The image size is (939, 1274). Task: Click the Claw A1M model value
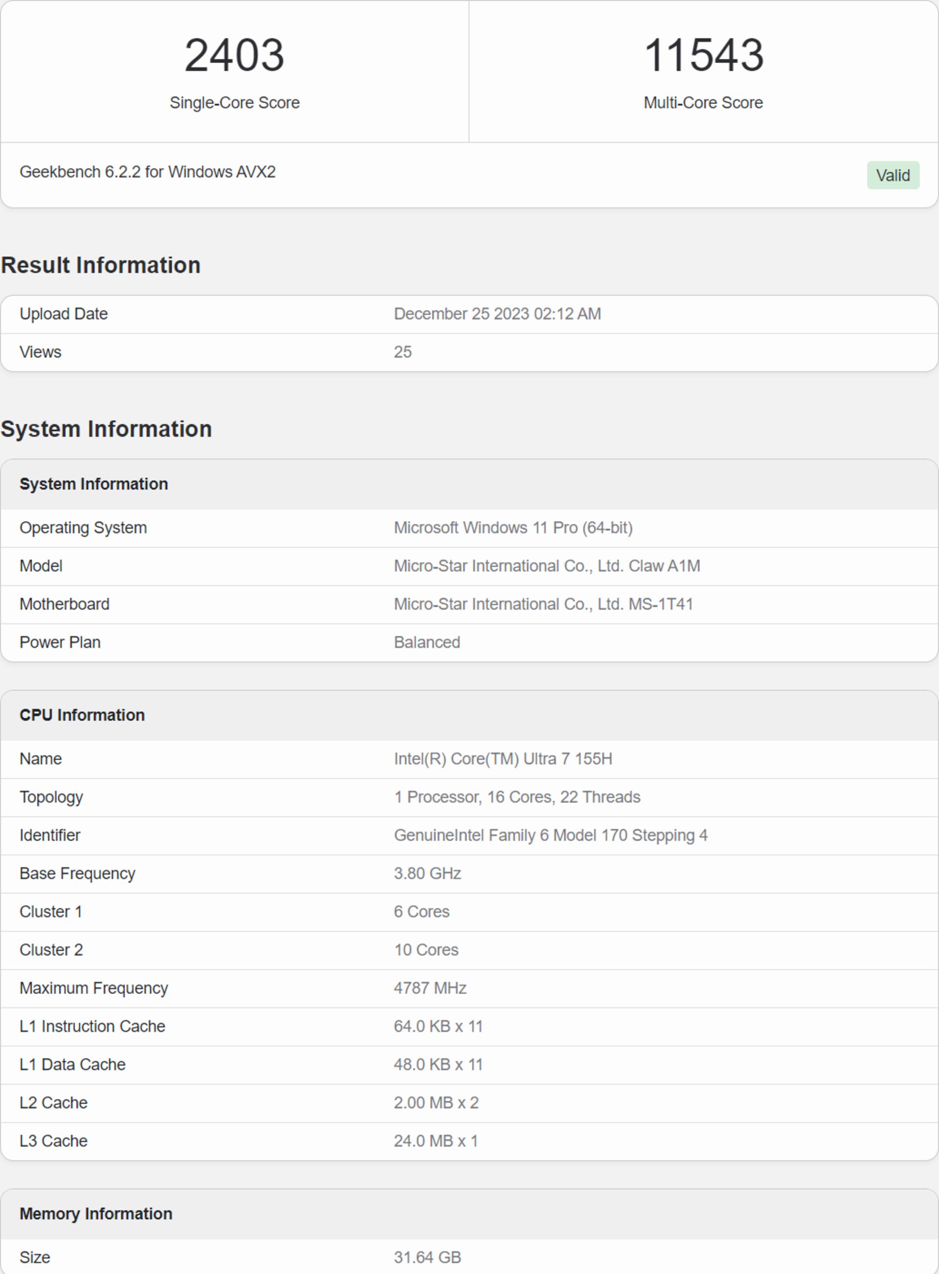(546, 565)
